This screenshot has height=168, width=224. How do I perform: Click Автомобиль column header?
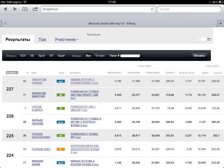(75, 73)
